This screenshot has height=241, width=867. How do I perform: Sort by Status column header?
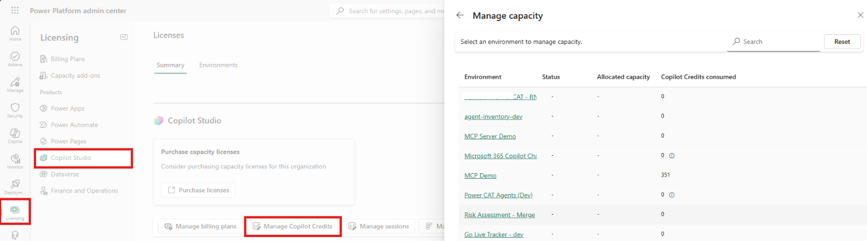coord(551,77)
